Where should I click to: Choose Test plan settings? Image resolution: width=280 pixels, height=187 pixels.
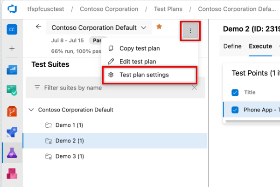click(144, 75)
